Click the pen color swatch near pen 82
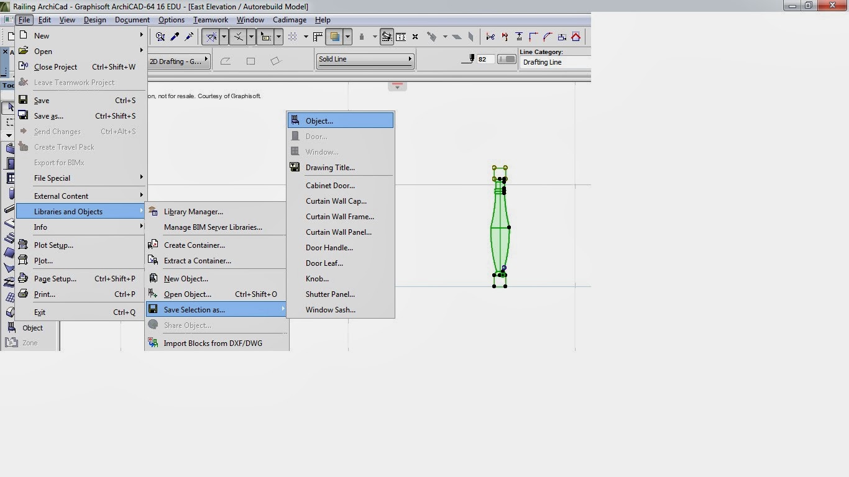 507,59
